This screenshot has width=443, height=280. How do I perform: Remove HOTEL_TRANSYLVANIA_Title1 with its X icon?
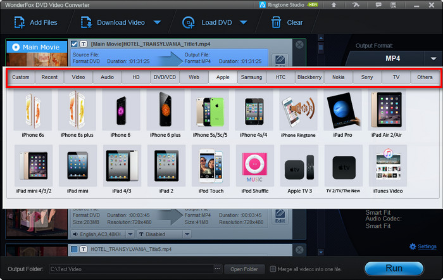pos(299,44)
